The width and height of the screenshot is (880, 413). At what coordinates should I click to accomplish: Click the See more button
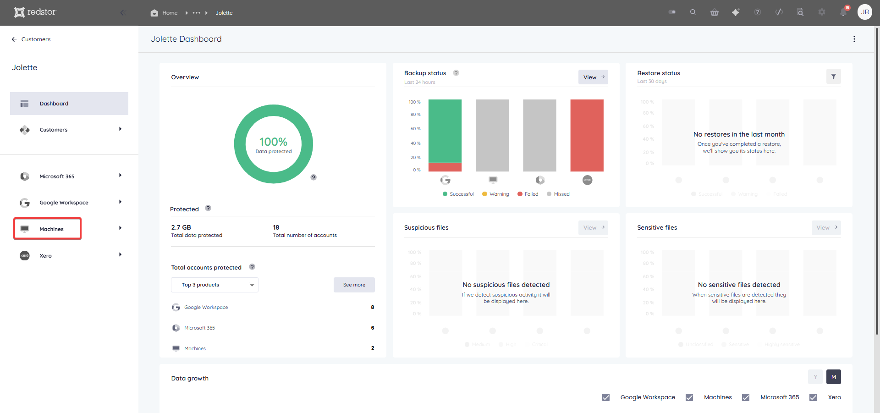pyautogui.click(x=354, y=285)
